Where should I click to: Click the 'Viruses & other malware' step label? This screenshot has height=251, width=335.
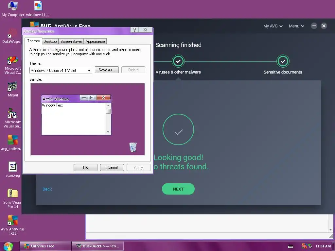tap(178, 72)
